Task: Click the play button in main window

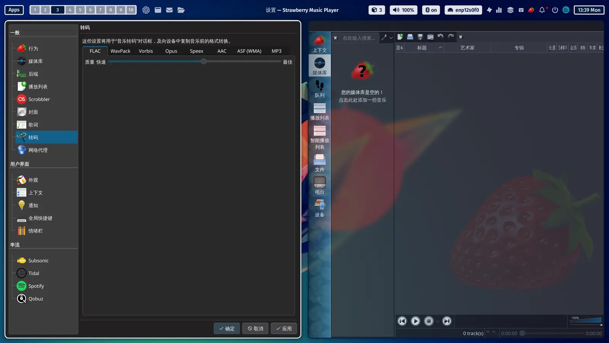Action: click(415, 321)
